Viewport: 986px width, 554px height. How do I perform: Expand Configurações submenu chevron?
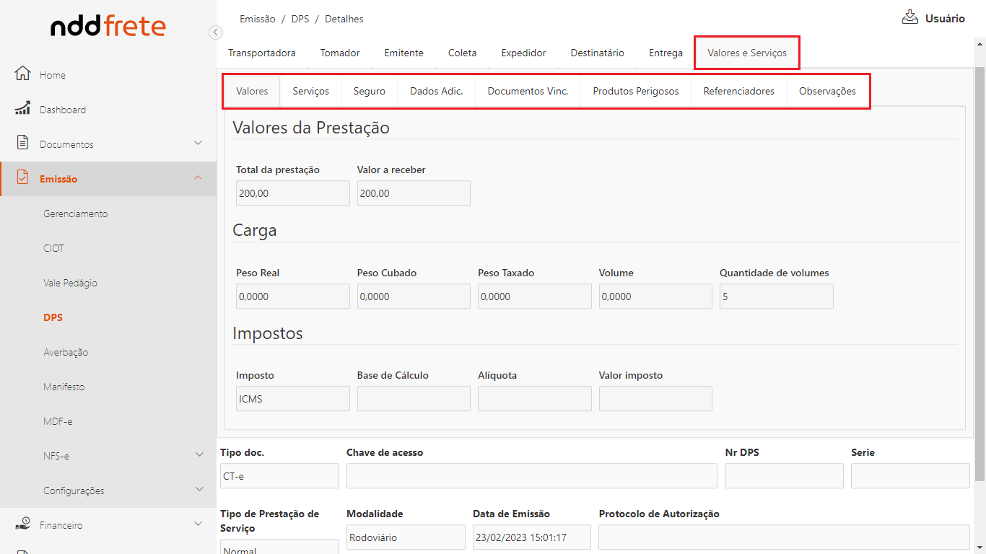point(198,489)
